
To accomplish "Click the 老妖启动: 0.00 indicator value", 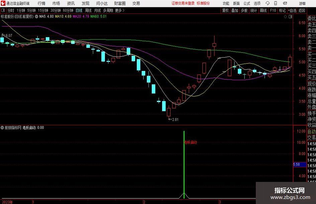I will [x=33, y=128].
